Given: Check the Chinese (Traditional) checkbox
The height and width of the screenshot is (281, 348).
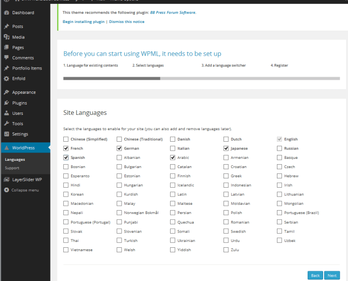Looking at the screenshot, I should point(119,139).
